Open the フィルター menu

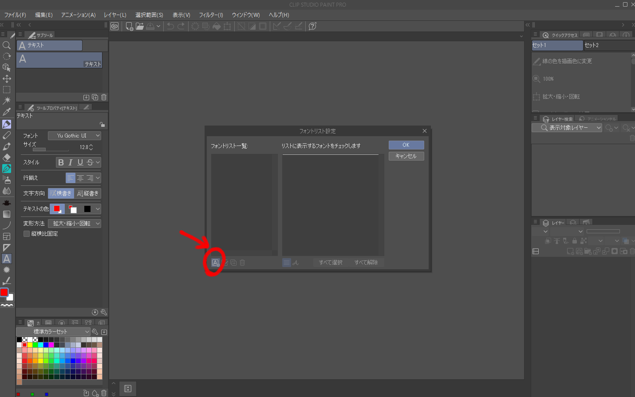pyautogui.click(x=211, y=15)
